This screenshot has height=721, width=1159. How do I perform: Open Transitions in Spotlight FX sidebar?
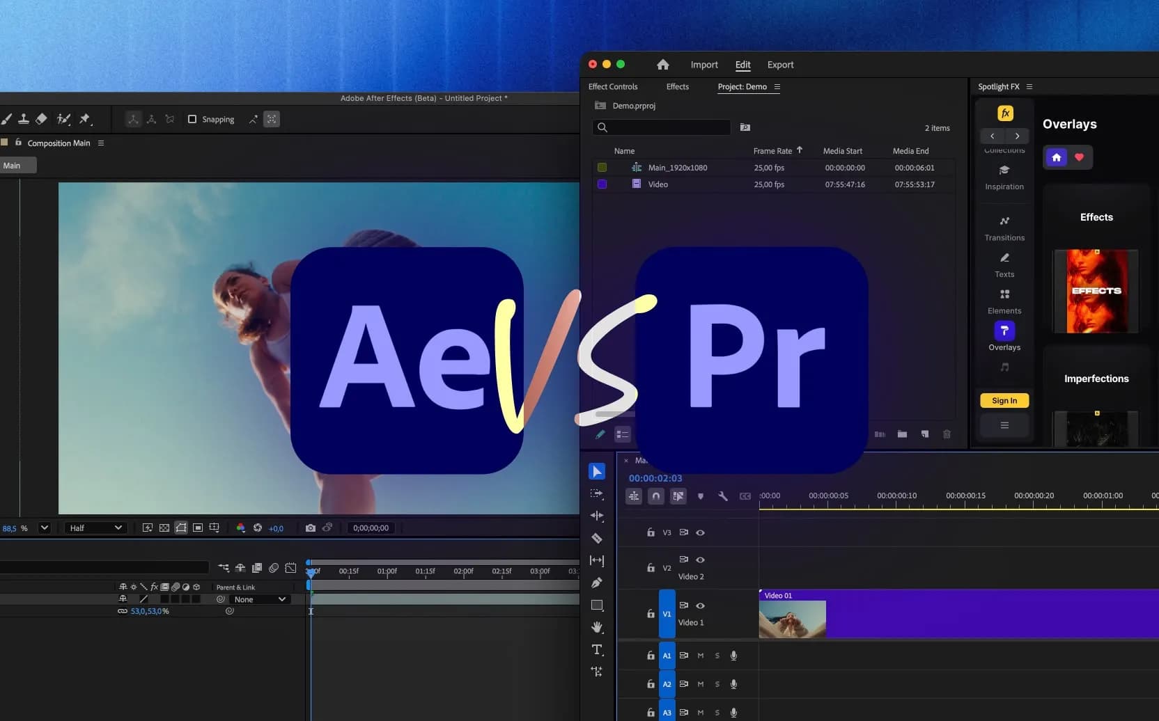click(1004, 228)
